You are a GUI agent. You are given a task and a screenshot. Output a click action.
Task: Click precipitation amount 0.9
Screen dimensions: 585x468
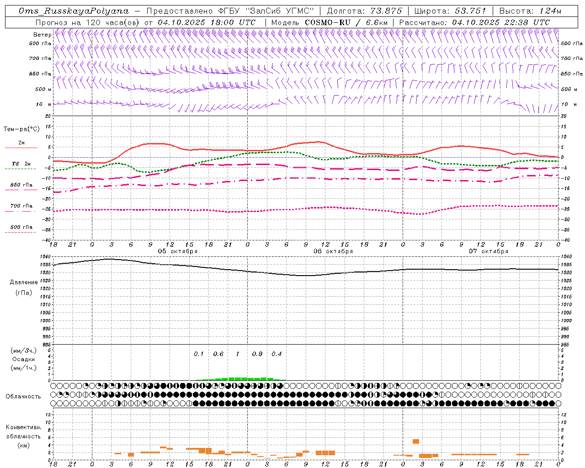coord(257,354)
